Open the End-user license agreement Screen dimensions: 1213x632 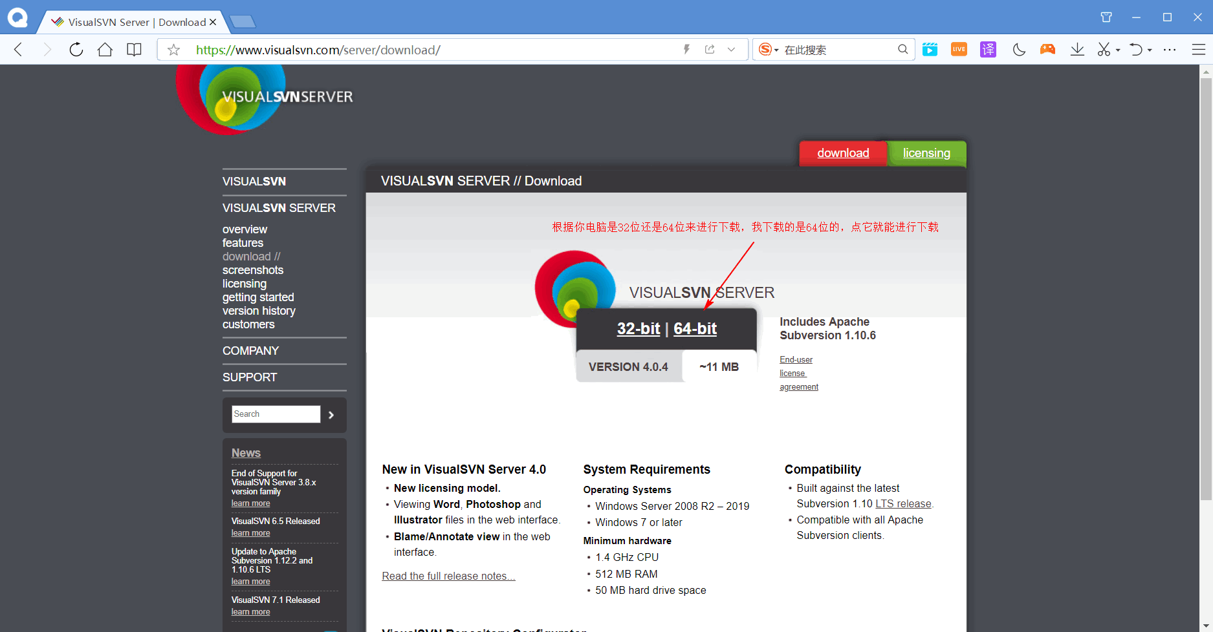click(x=799, y=374)
